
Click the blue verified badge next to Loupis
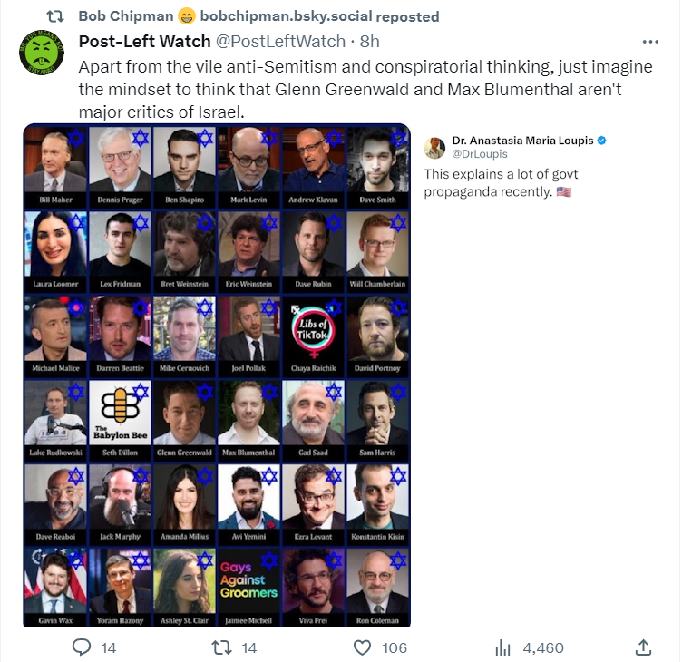click(601, 141)
